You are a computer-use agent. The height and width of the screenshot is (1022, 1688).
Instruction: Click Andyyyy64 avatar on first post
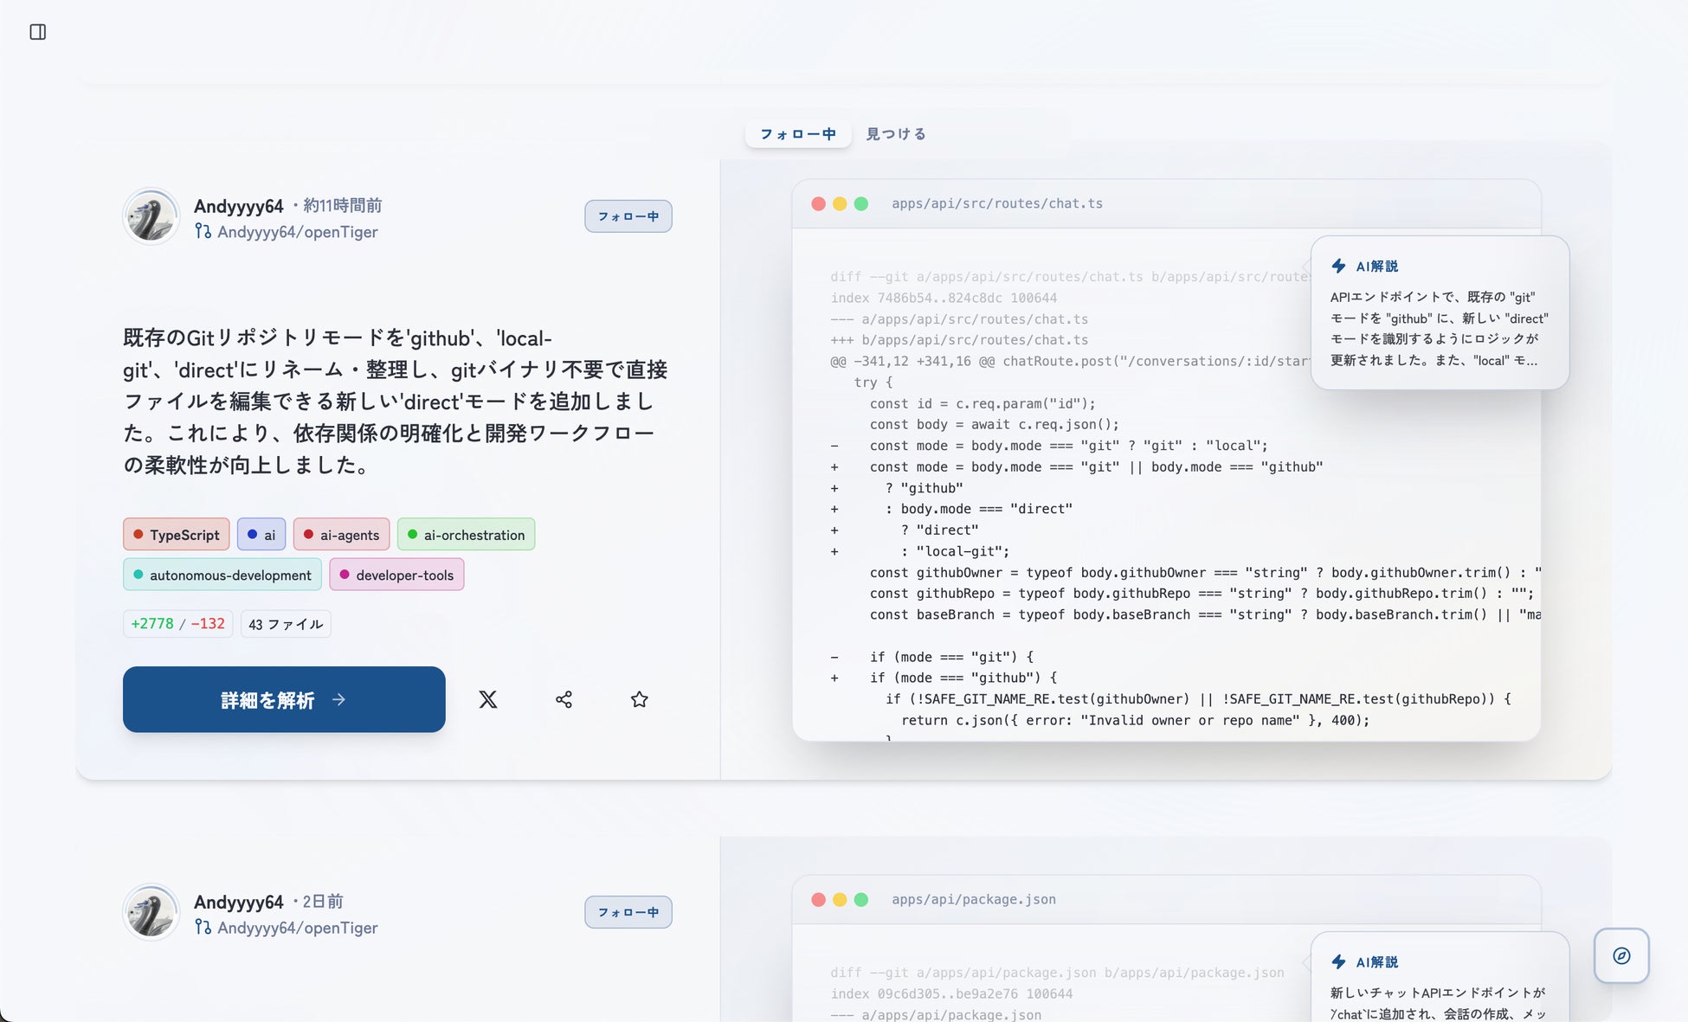tap(151, 216)
